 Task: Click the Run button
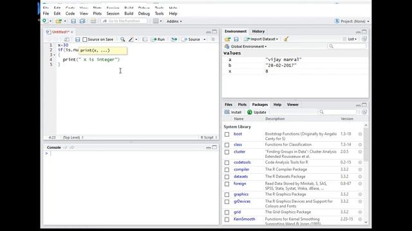[158, 39]
